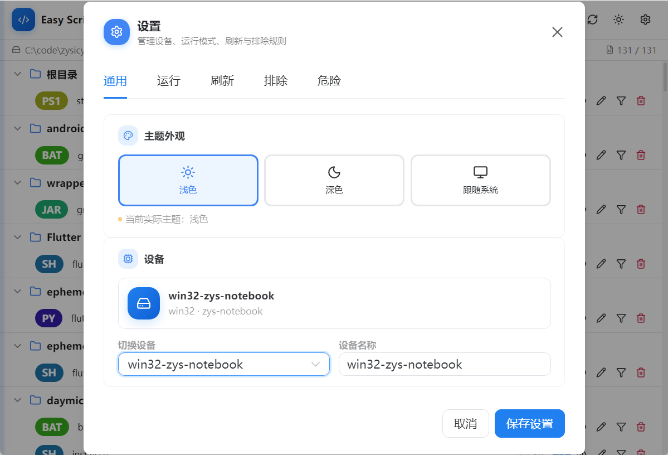Select the 深色 dark theme option
This screenshot has width=668, height=455.
point(334,180)
